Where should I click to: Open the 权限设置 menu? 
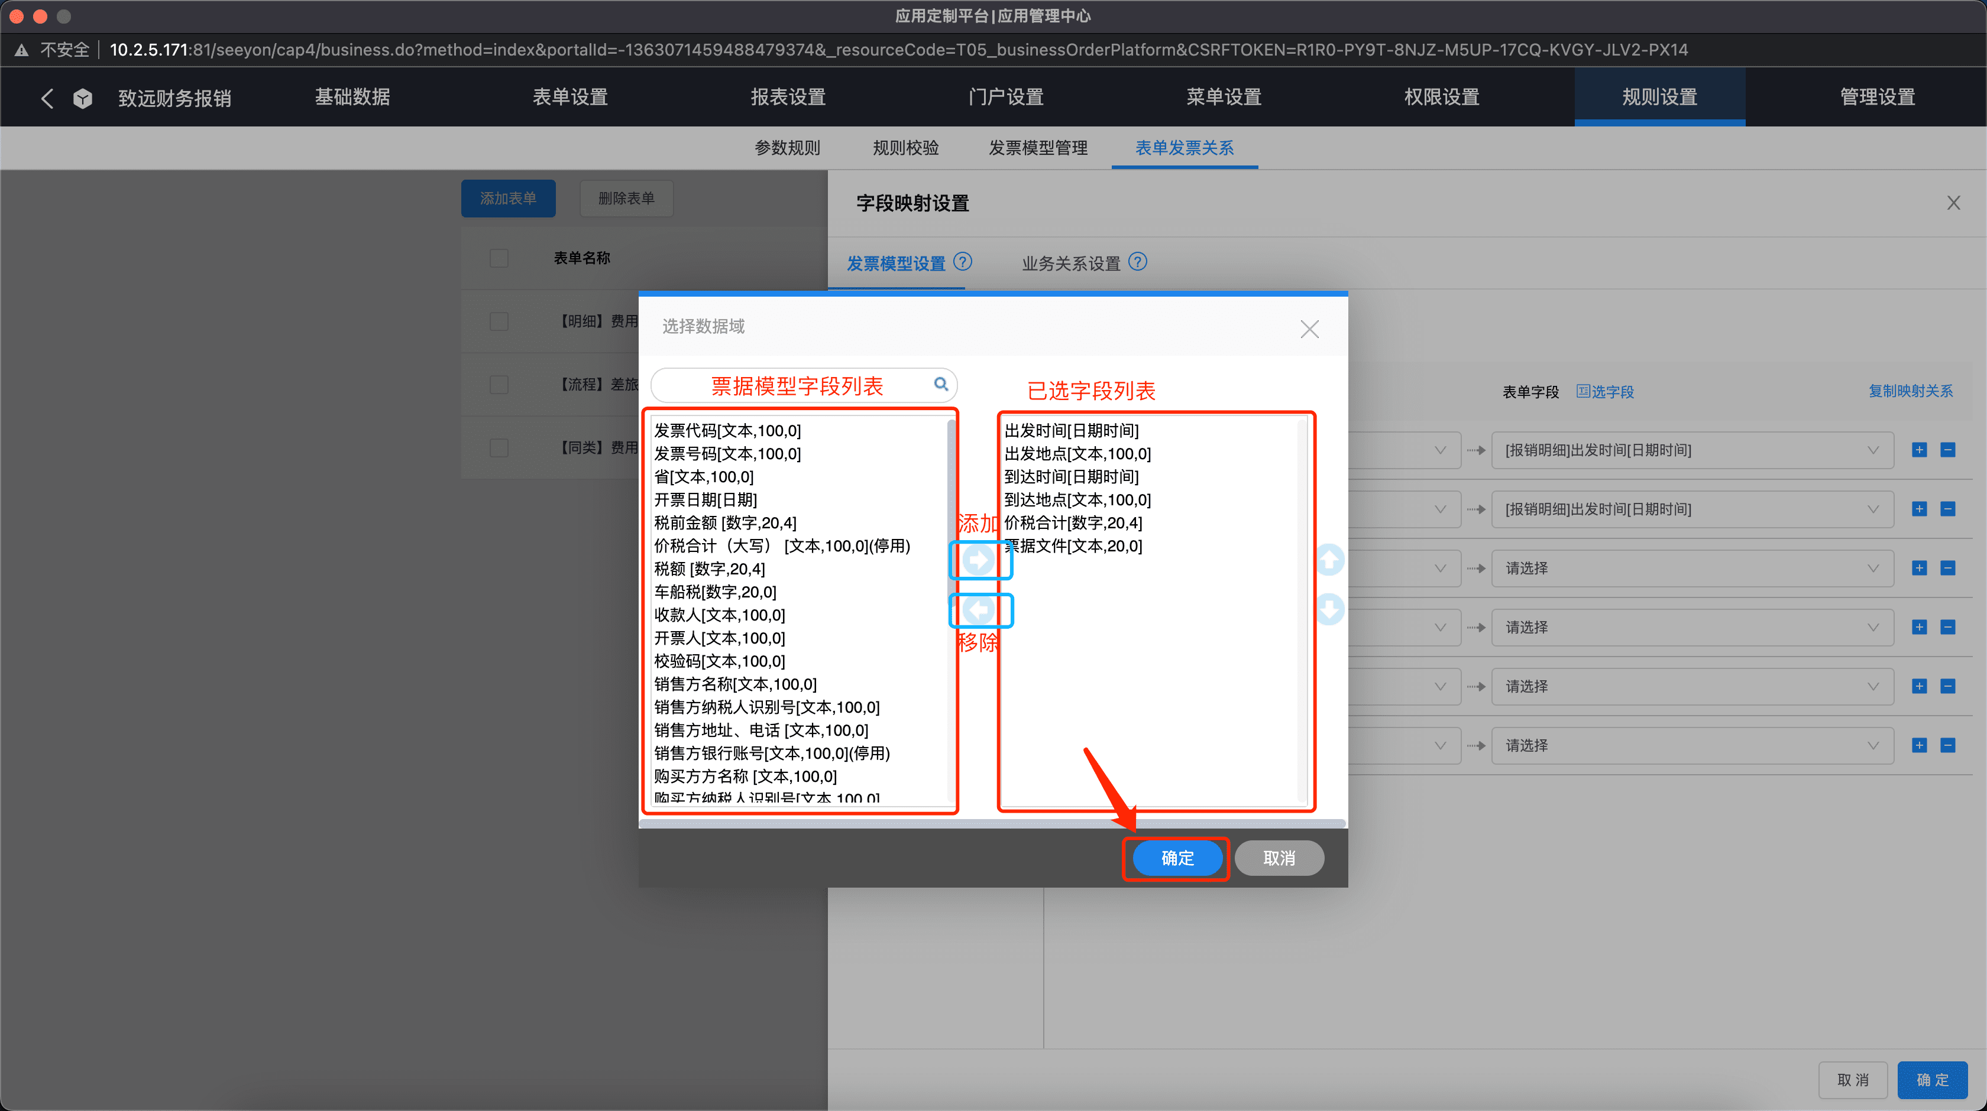pyautogui.click(x=1442, y=97)
